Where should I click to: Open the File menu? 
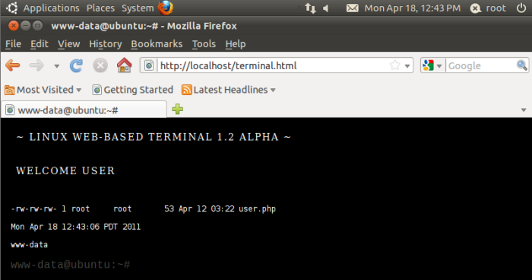click(x=13, y=44)
